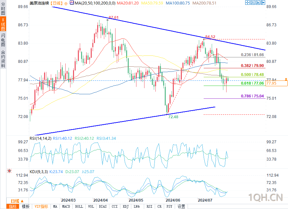Click the MA20:81.20 value
The height and width of the screenshot is (209, 288).
coord(128,3)
